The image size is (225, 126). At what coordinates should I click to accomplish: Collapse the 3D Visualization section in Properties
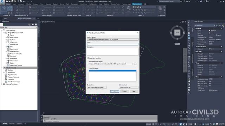221,47
